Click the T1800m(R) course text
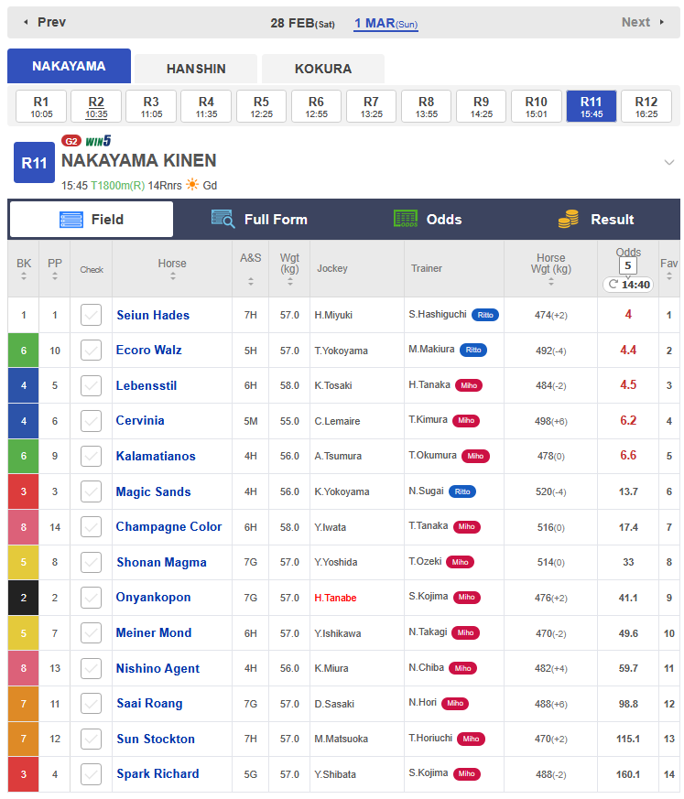This screenshot has height=799, width=684. click(x=118, y=186)
